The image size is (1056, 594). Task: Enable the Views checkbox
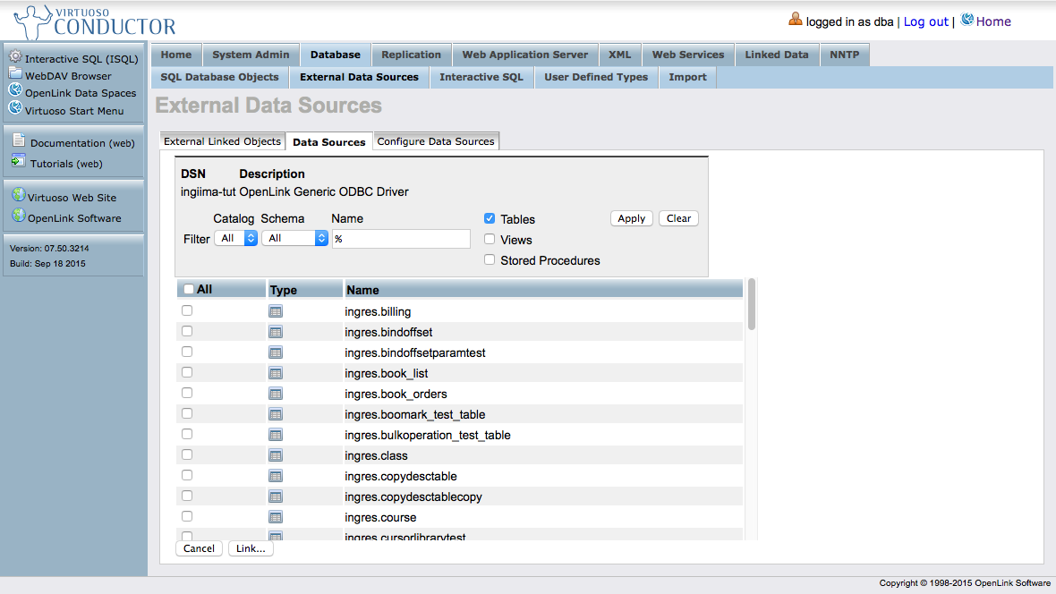(490, 239)
